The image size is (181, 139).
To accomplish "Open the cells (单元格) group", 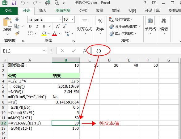I will [x=150, y=25].
